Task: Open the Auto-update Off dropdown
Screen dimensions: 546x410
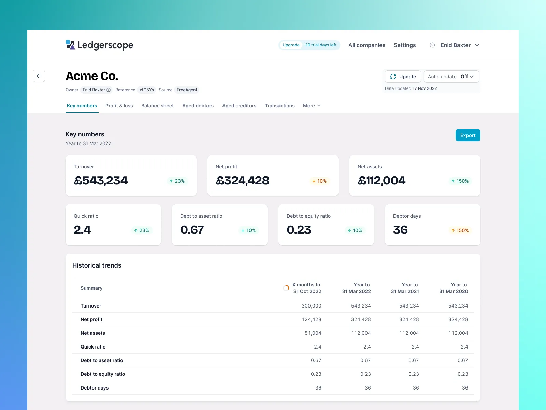Action: [x=451, y=77]
